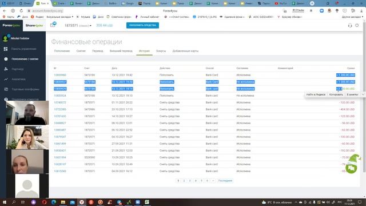Click the bearded man's video thumbnail

tap(27, 113)
